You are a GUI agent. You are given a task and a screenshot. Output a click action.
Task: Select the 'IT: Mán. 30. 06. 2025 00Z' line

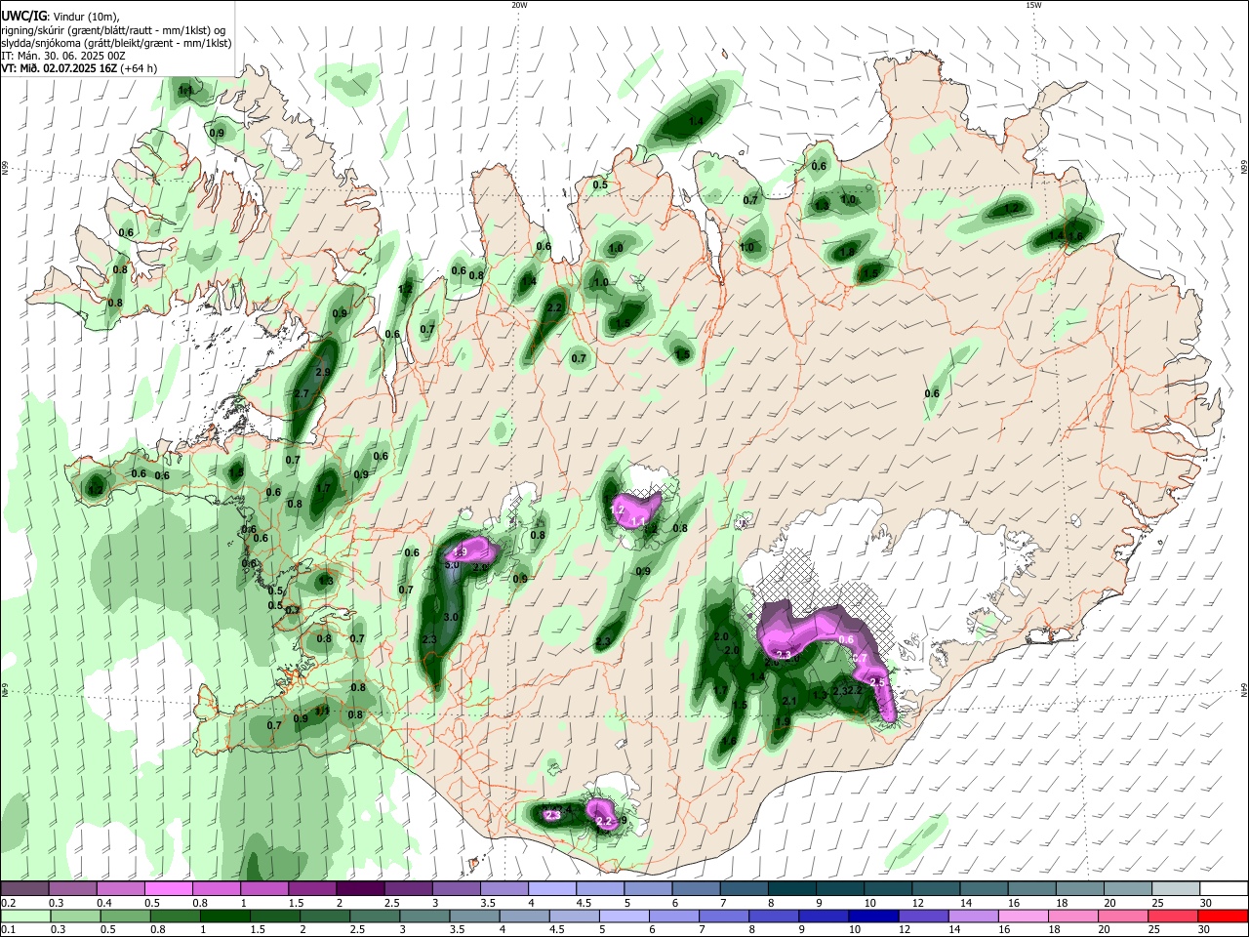[62, 56]
